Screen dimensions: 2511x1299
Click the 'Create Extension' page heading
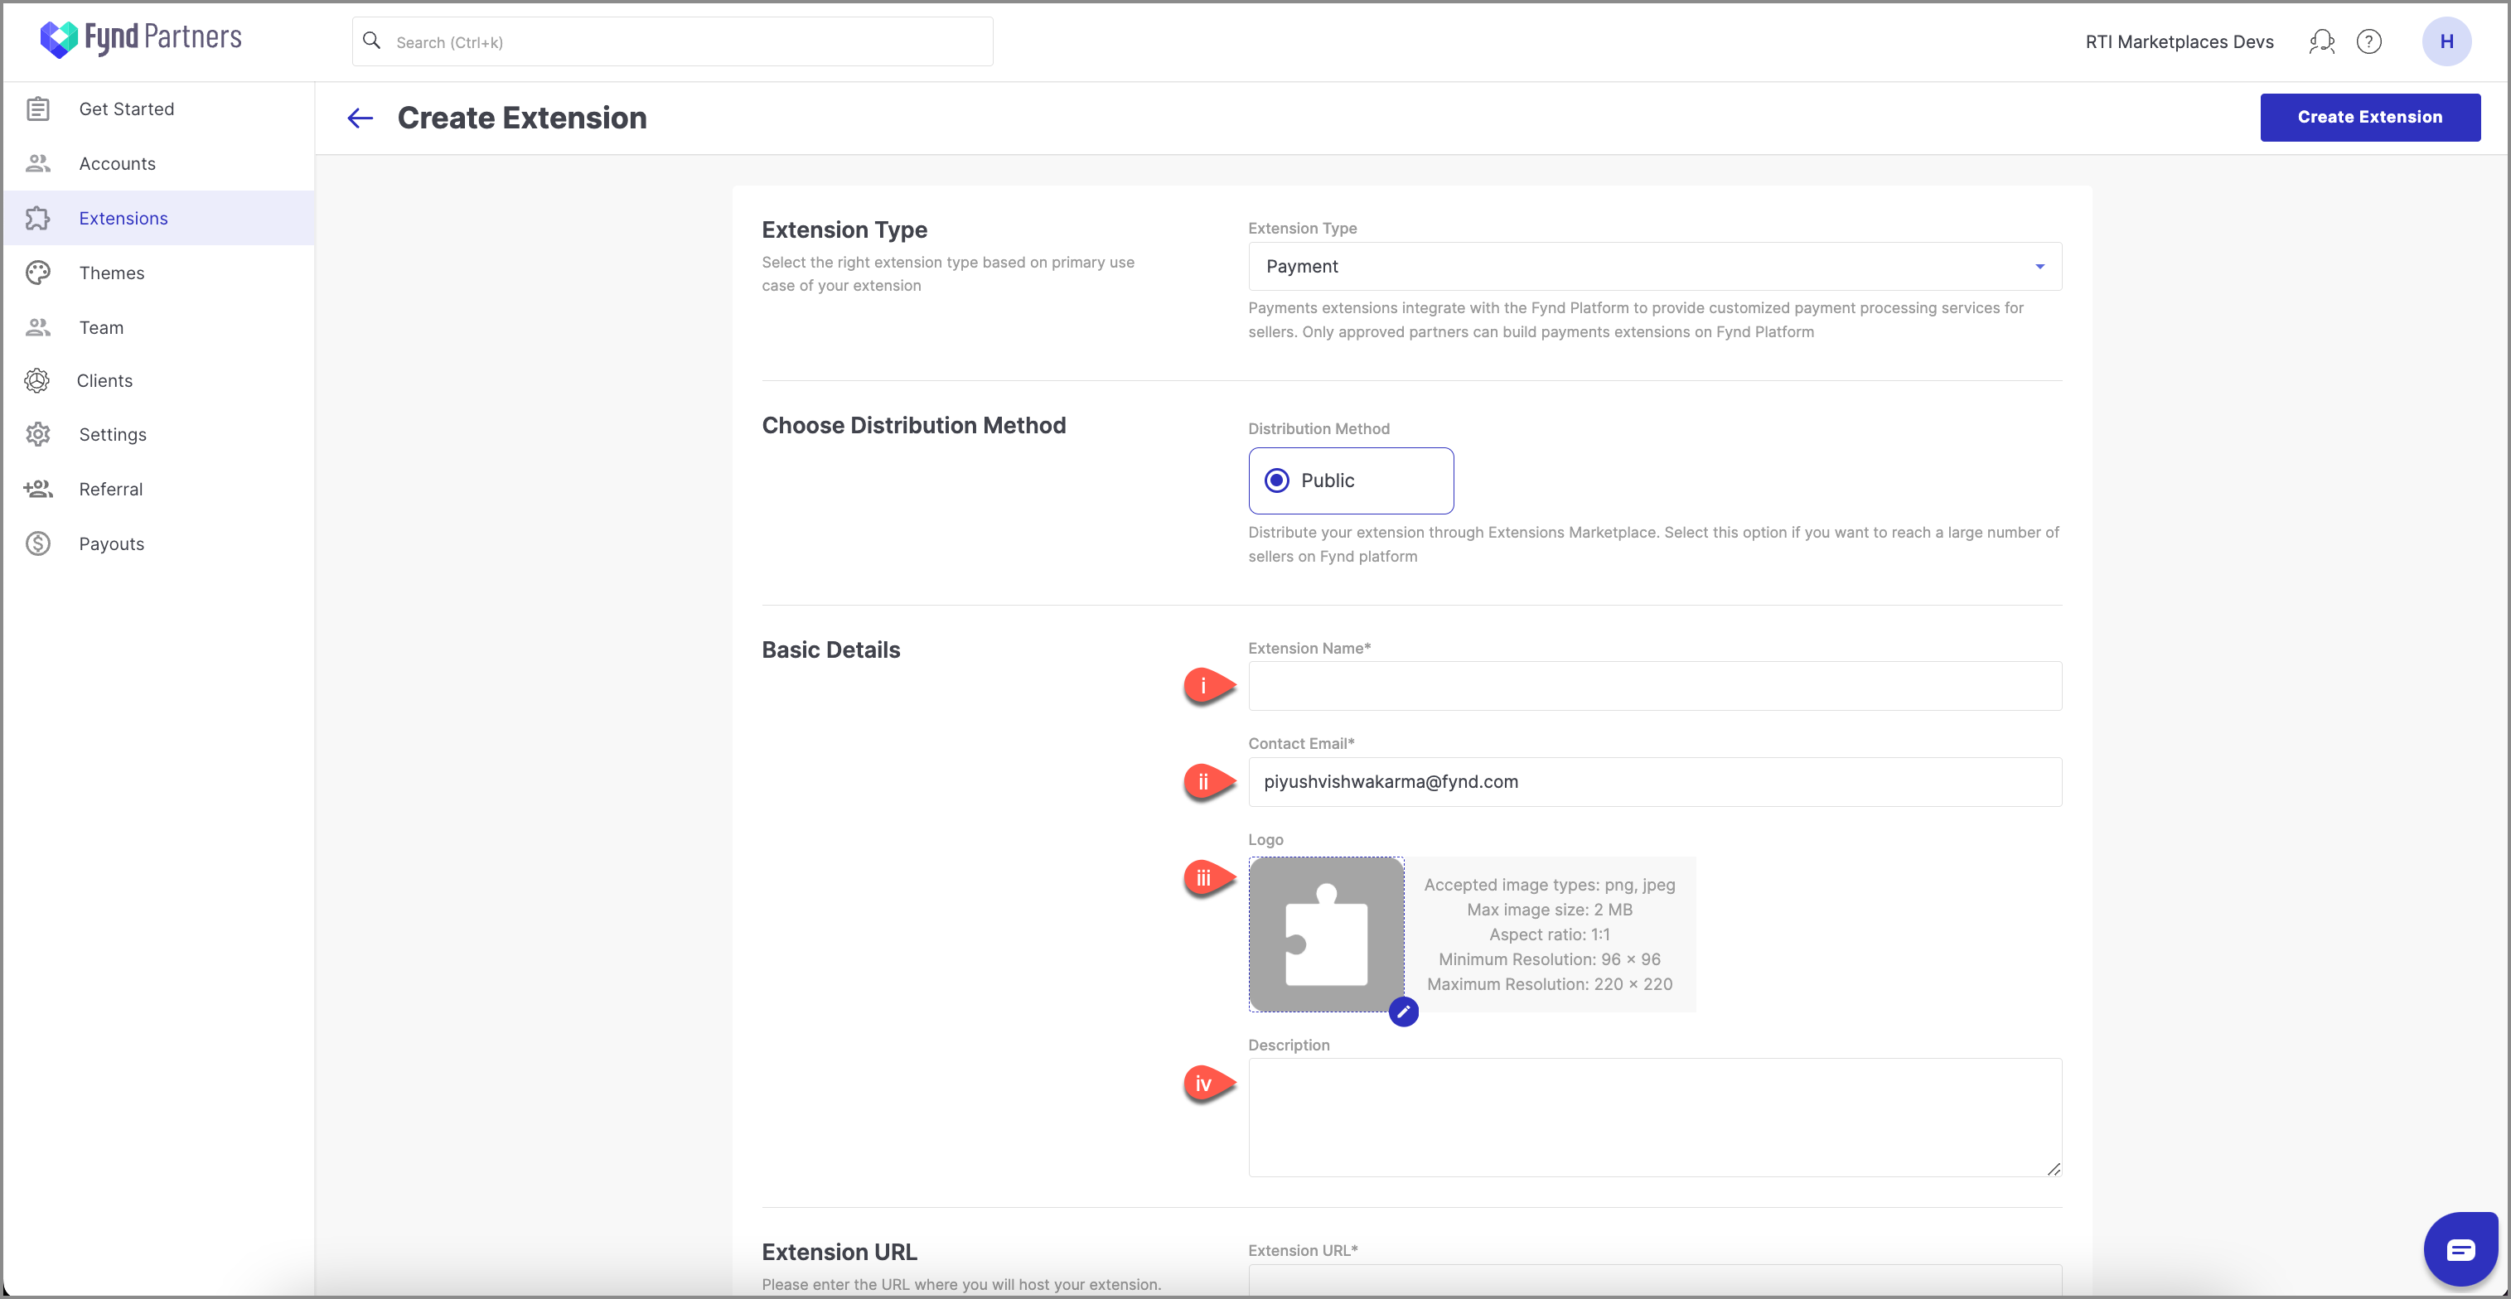tap(521, 118)
